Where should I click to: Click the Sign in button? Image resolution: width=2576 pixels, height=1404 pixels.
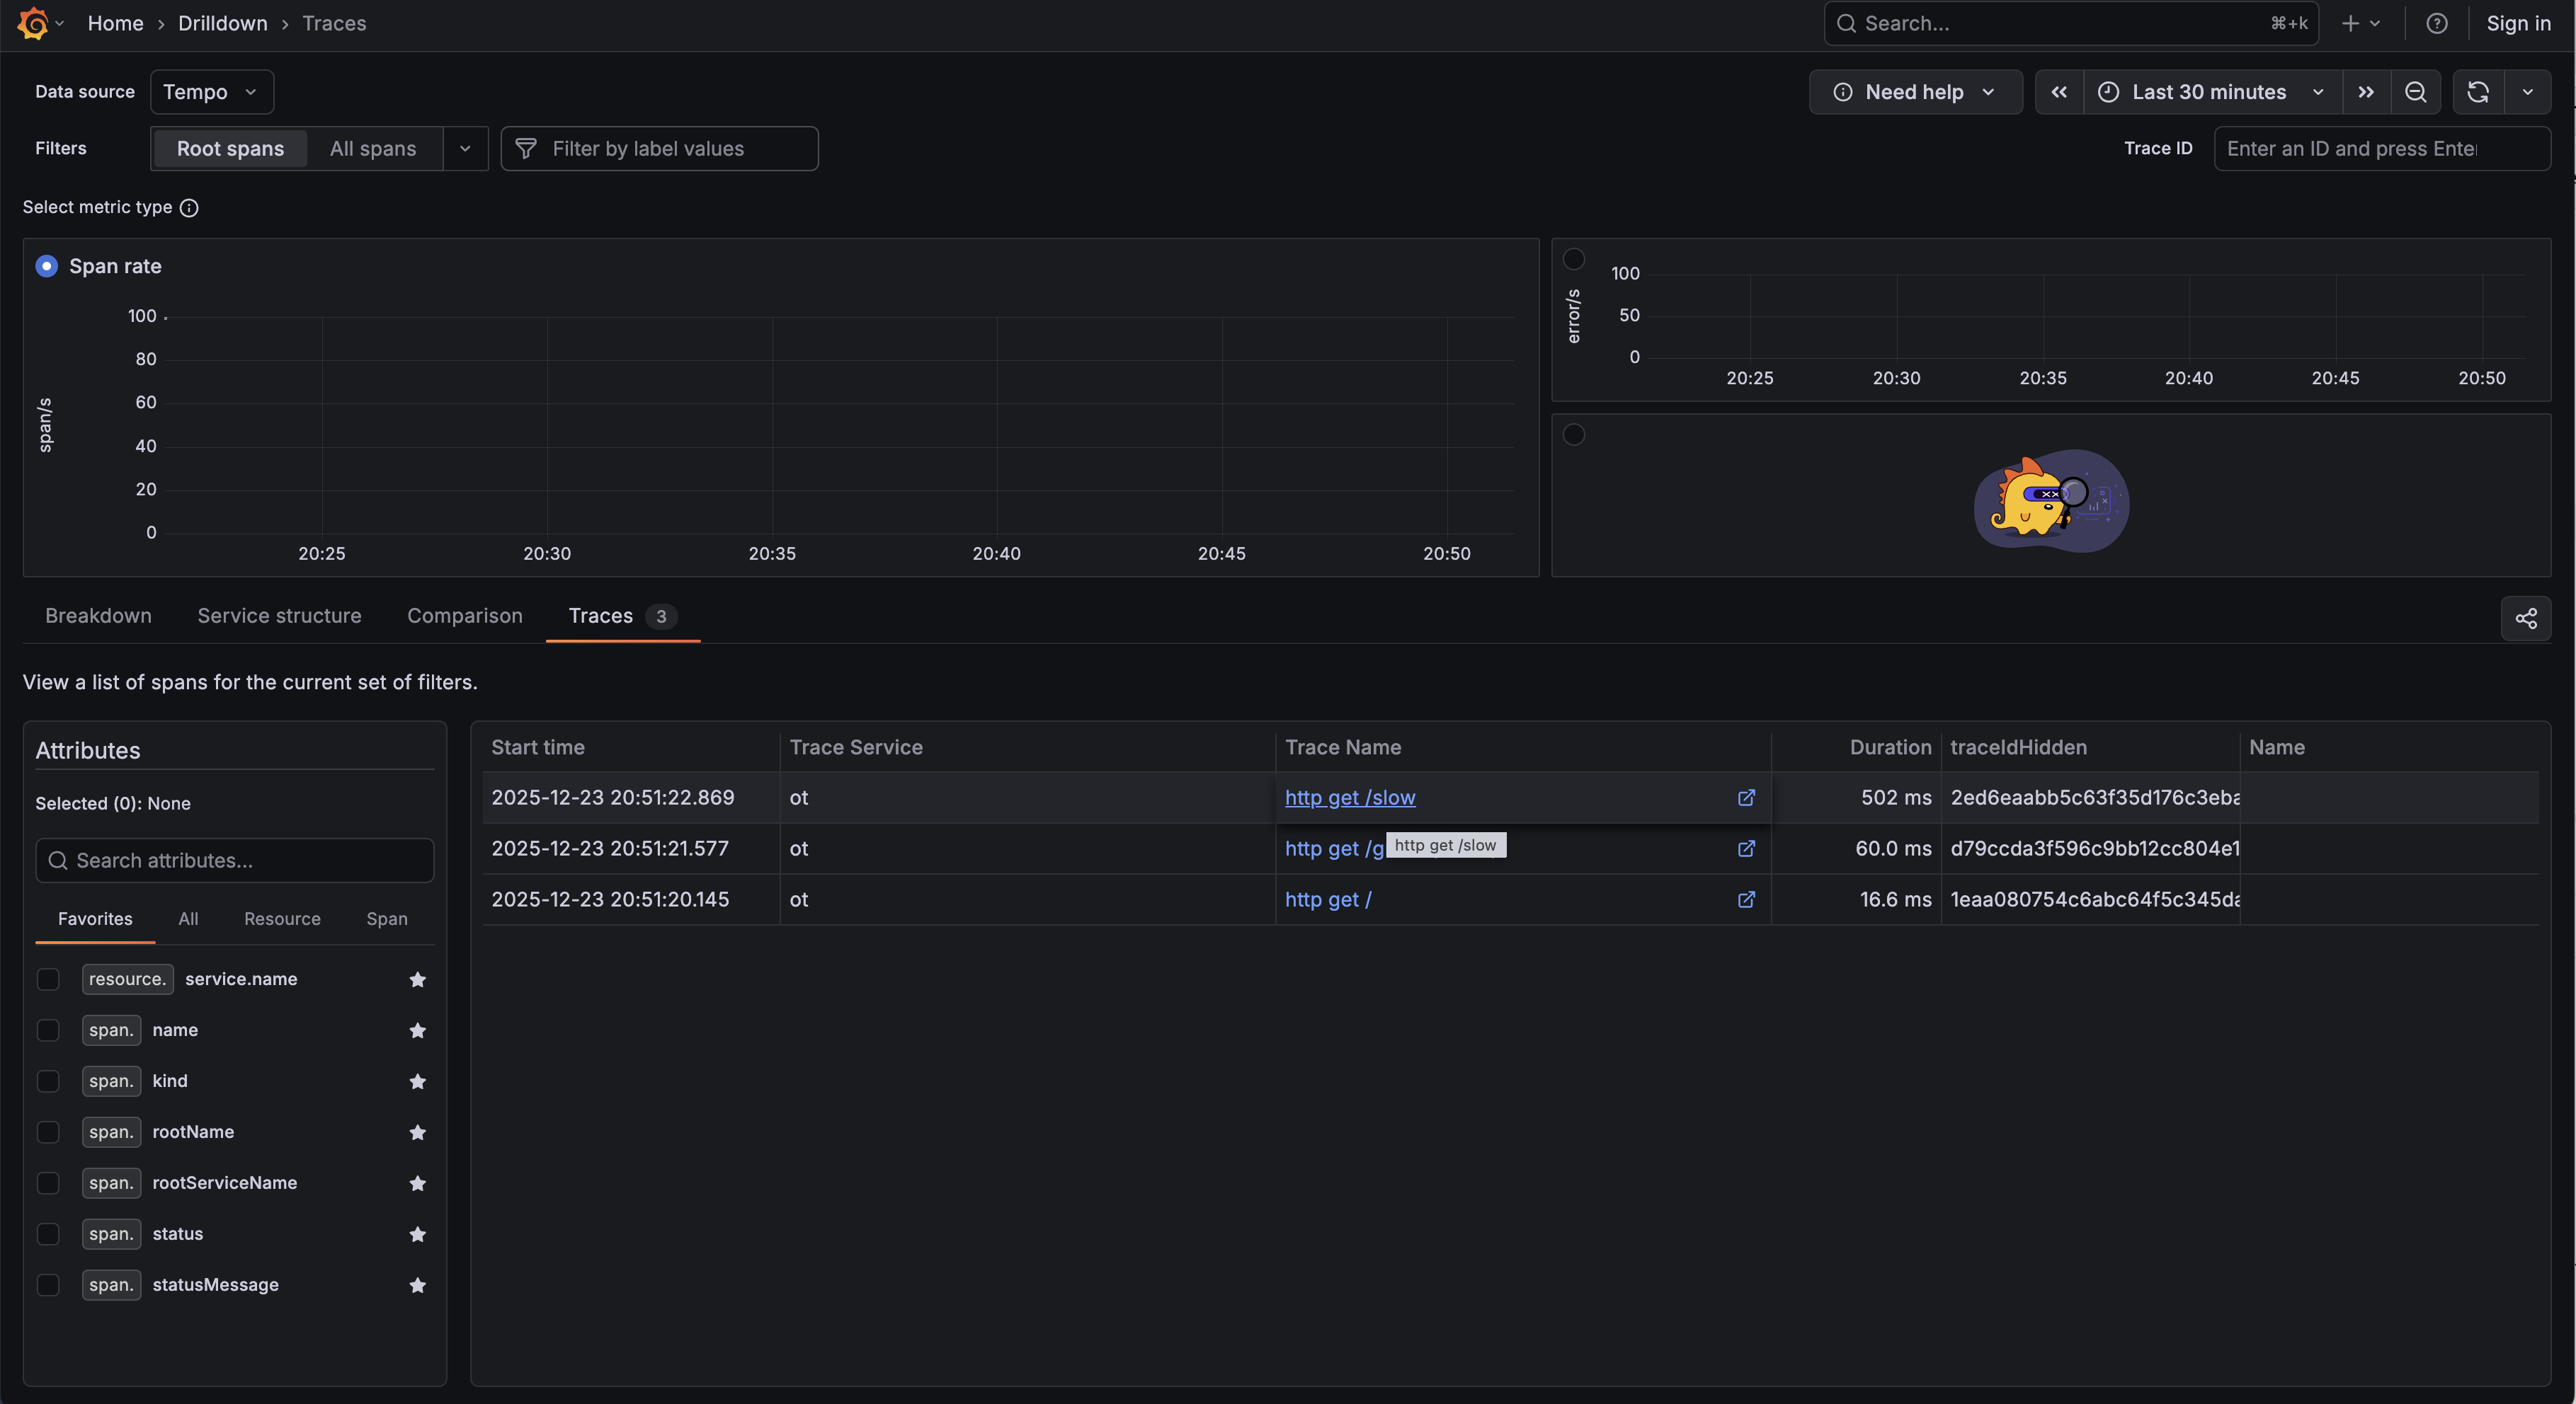click(x=2518, y=23)
